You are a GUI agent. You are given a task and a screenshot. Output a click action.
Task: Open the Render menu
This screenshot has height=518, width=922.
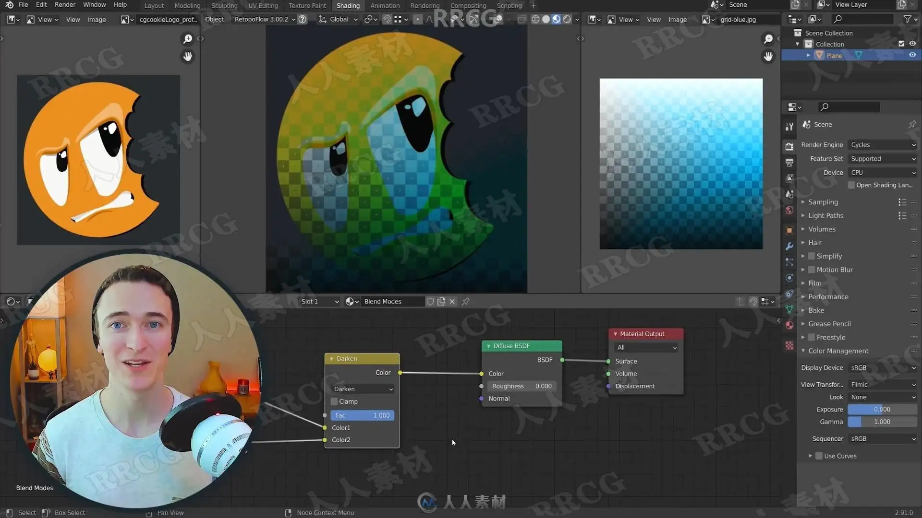coord(65,5)
